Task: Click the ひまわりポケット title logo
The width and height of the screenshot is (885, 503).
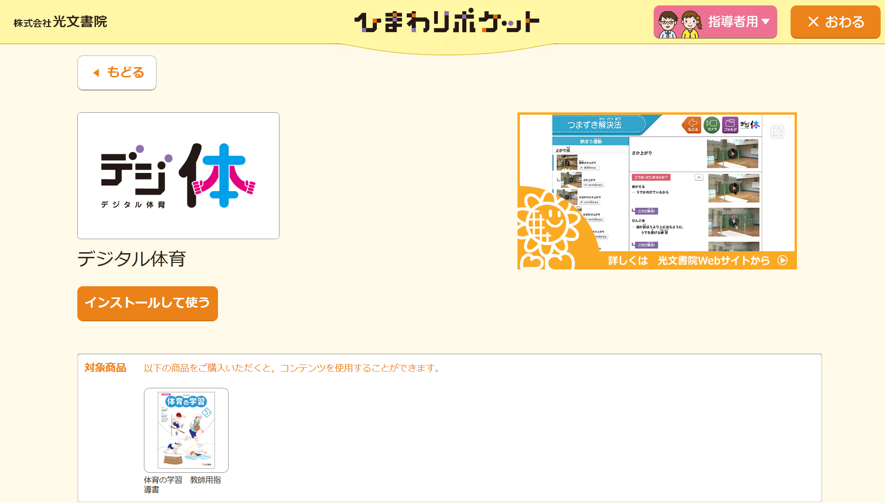Action: pos(446,21)
